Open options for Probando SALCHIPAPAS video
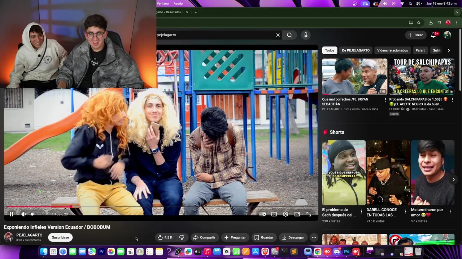This screenshot has height=259, width=462. (x=452, y=100)
